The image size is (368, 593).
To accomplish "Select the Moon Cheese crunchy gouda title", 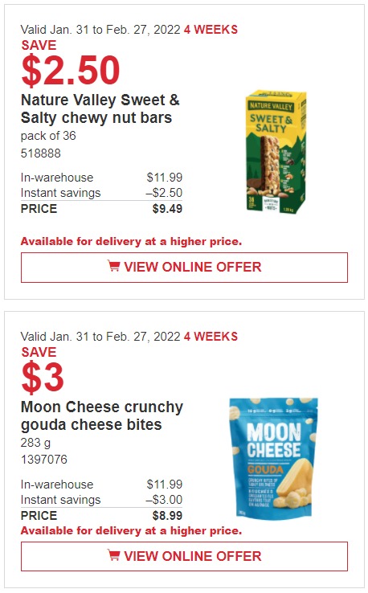I will (102, 415).
